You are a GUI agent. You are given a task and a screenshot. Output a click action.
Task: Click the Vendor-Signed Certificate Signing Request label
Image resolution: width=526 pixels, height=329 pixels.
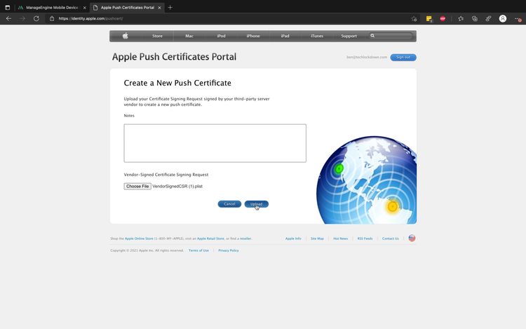point(166,175)
